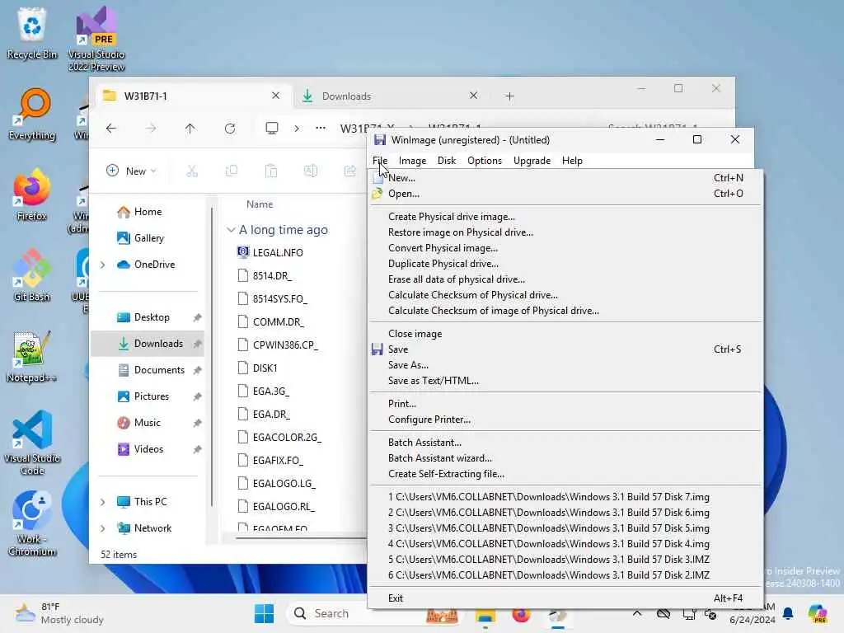Click the Paste icon in Explorer toolbar

(271, 171)
